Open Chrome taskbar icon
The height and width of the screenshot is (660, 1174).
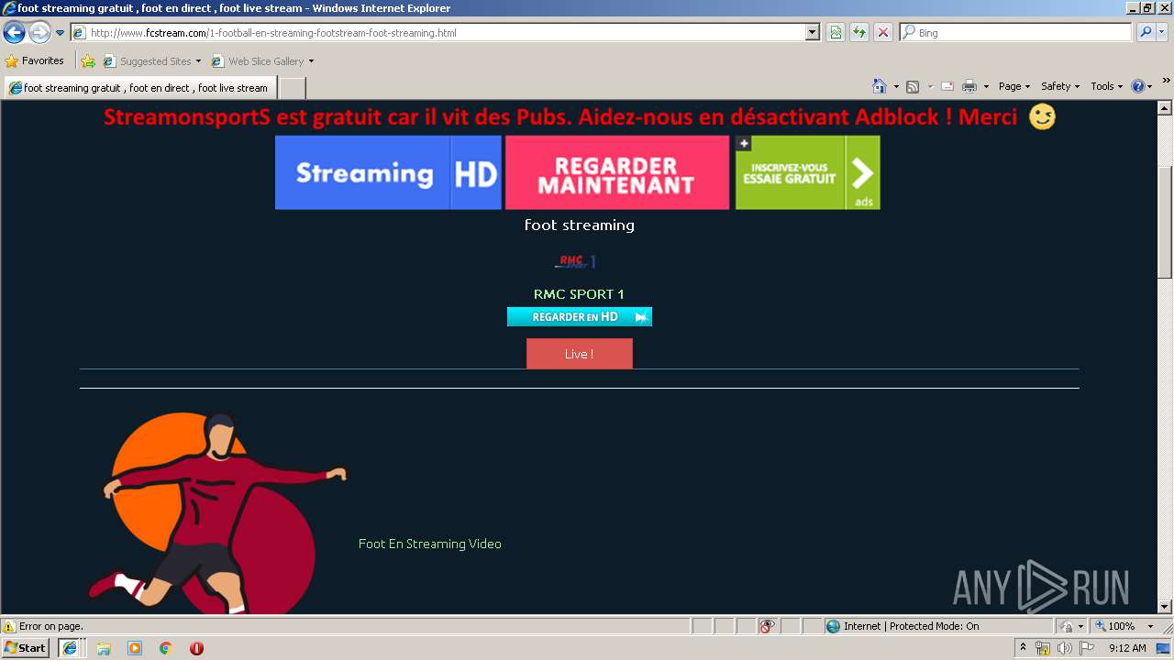pyautogui.click(x=165, y=648)
